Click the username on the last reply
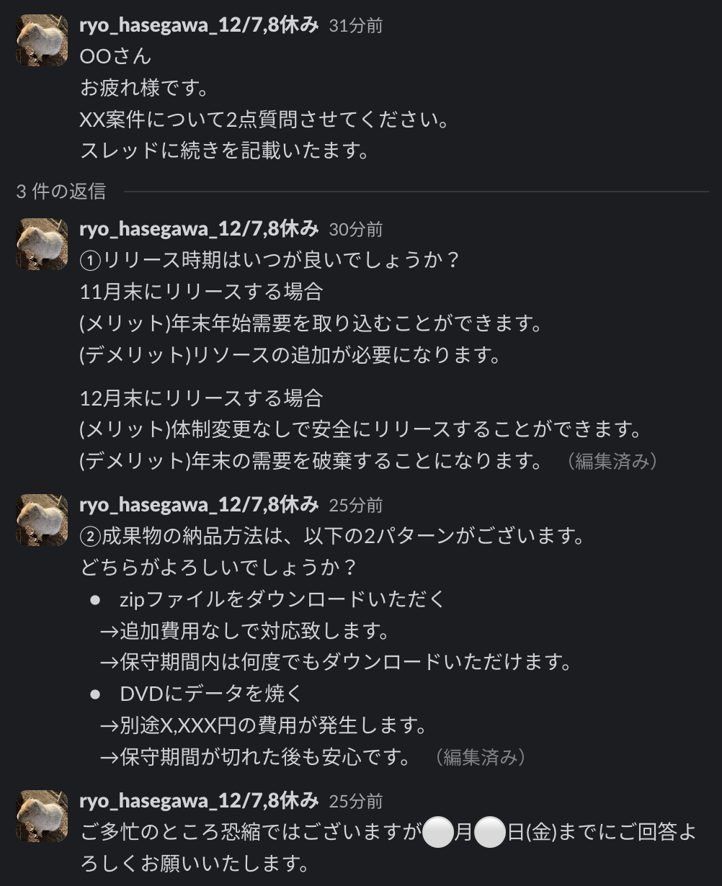 (x=198, y=802)
